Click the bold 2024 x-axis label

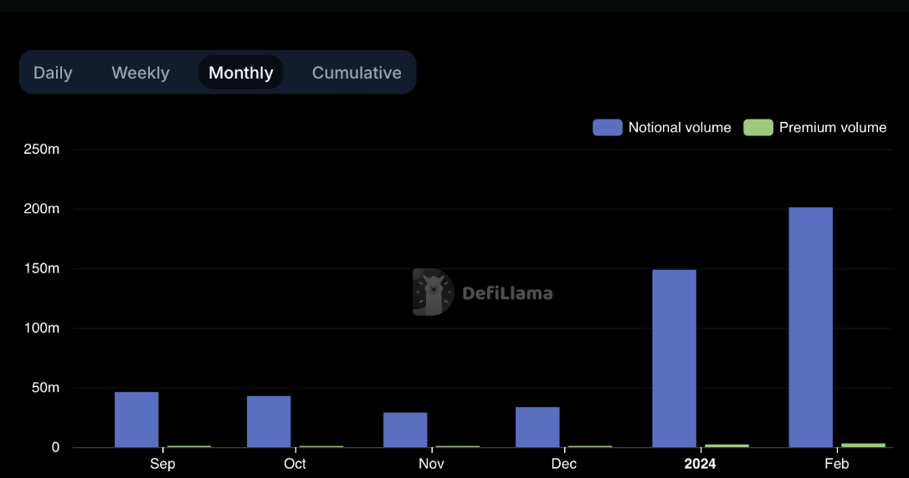[x=700, y=464]
